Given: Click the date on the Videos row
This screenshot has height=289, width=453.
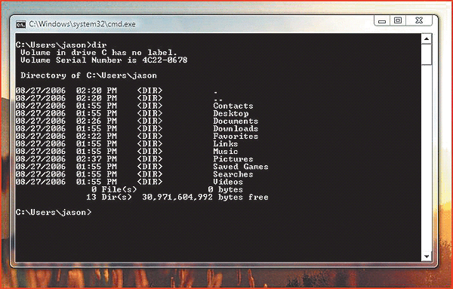Looking at the screenshot, I should click(41, 182).
